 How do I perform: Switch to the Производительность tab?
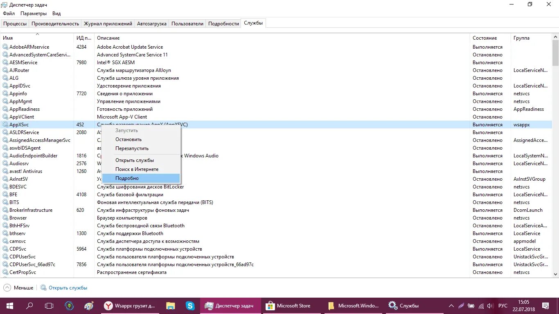(55, 24)
